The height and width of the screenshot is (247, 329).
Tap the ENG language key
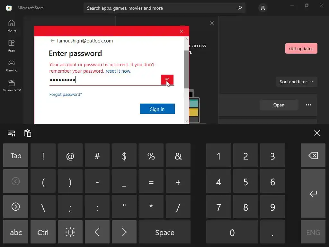(313, 232)
